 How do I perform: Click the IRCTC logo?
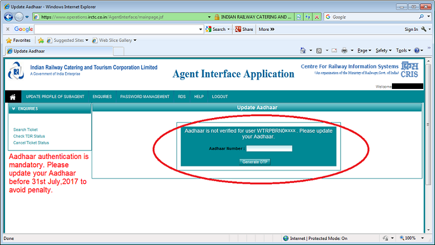[x=16, y=70]
